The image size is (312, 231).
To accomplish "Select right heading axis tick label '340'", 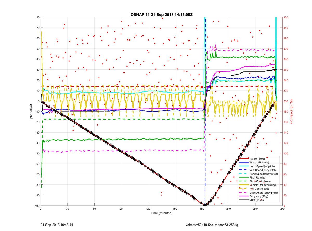I will tap(286, 28).
